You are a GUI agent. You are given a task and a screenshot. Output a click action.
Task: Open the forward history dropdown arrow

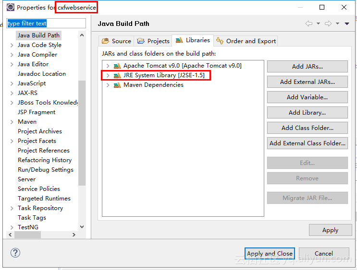(x=337, y=23)
